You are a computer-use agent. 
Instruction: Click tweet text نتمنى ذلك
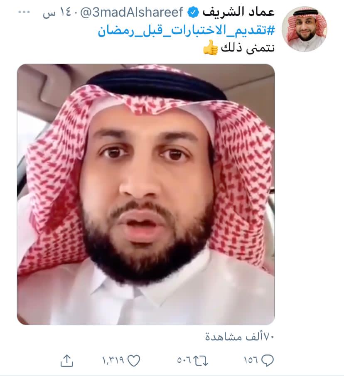pos(248,48)
